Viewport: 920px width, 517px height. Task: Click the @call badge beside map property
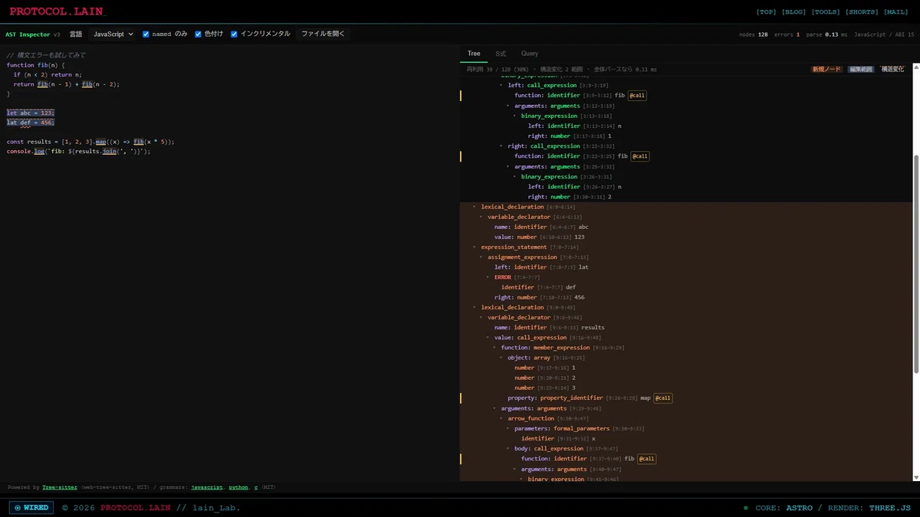(x=662, y=398)
